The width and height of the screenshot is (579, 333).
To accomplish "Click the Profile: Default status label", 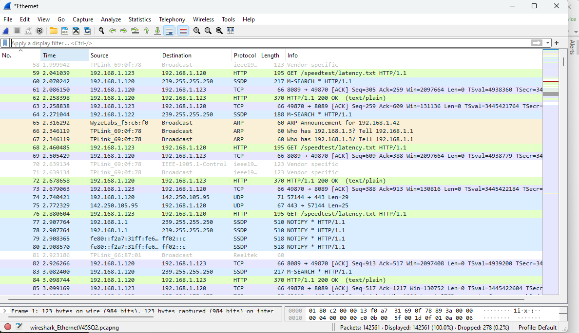I will 538,327.
